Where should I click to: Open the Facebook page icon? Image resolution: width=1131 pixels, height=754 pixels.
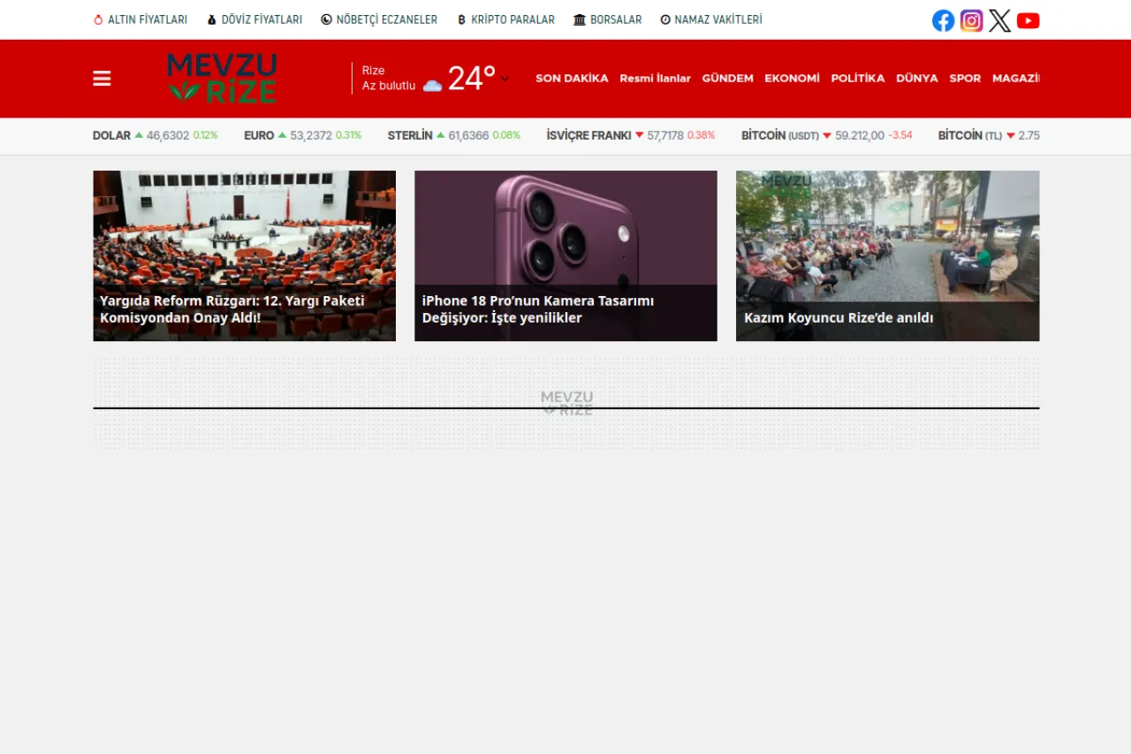(x=944, y=20)
